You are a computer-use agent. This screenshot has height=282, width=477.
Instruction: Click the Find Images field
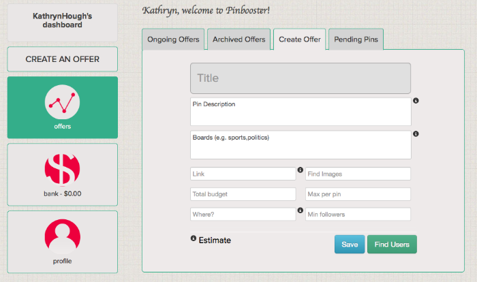[x=358, y=174]
